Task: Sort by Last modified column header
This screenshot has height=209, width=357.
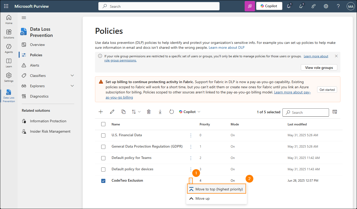Action: point(297,124)
